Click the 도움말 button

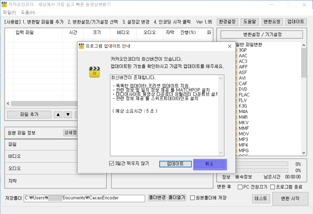pos(250,22)
